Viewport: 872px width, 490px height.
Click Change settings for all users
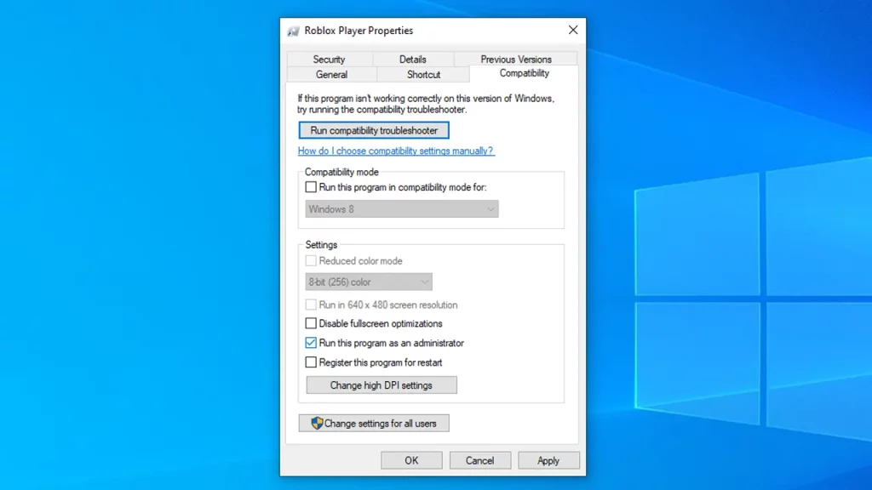click(374, 424)
